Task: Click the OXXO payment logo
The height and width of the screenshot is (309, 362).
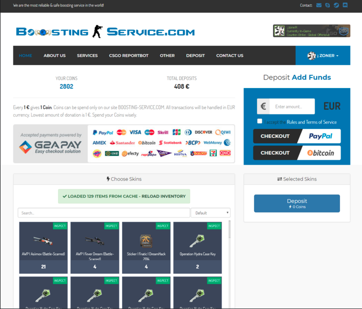Action: tap(225, 153)
